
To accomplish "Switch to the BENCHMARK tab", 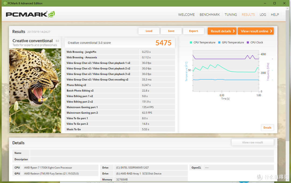I will click(x=210, y=15).
